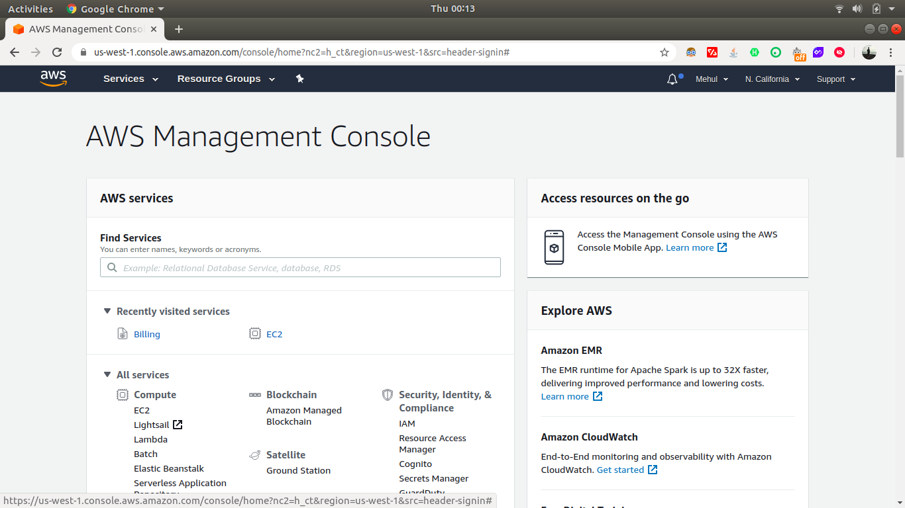Open Amazon Managed Blockchain link
This screenshot has height=508, width=905.
pyautogui.click(x=304, y=416)
